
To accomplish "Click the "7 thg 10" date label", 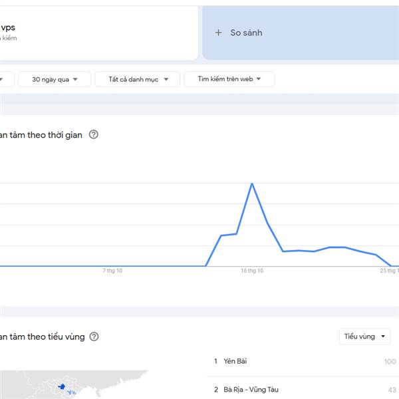I will [112, 271].
